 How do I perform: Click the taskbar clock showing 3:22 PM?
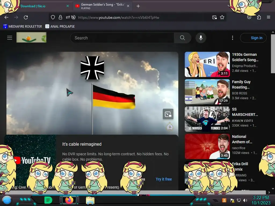[x=261, y=200]
